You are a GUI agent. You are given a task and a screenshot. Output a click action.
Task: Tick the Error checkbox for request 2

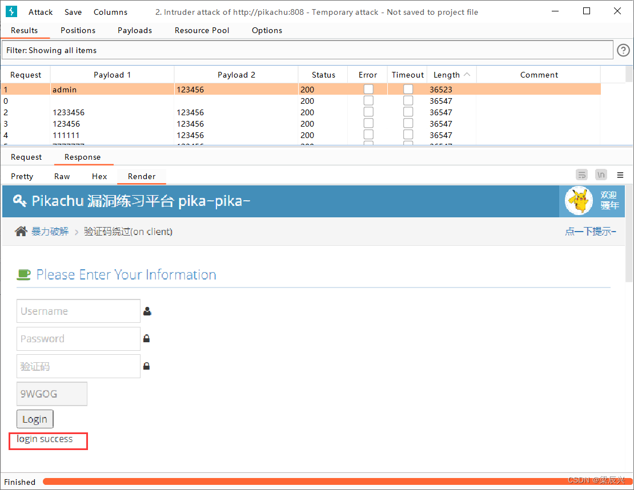368,111
